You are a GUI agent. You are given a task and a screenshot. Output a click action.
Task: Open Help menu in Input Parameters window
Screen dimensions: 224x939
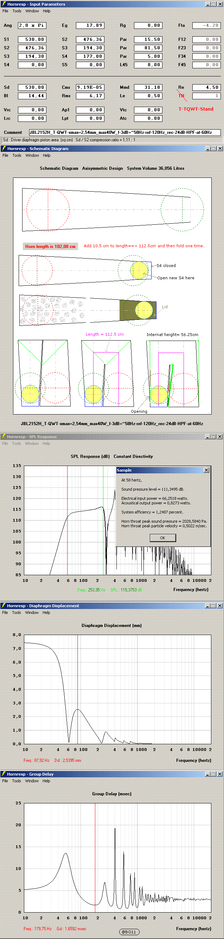[x=47, y=11]
